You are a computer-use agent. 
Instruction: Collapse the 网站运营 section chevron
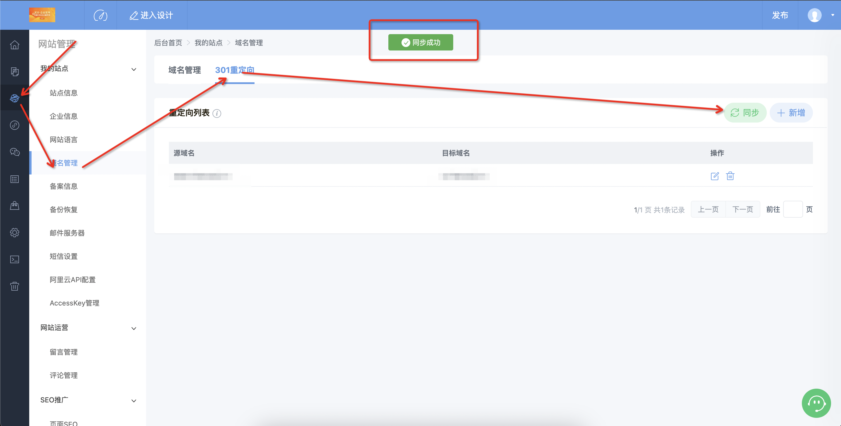134,329
